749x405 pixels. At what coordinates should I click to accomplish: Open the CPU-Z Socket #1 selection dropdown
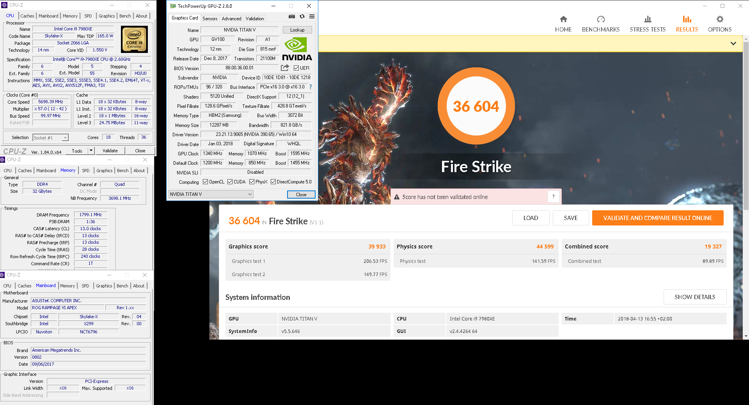(50, 137)
